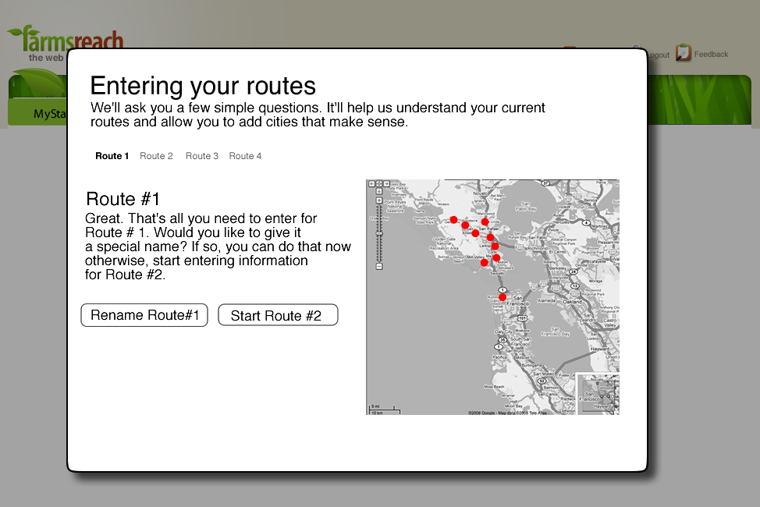Zoom in with the map plus button
The height and width of the screenshot is (507, 760).
[379, 201]
